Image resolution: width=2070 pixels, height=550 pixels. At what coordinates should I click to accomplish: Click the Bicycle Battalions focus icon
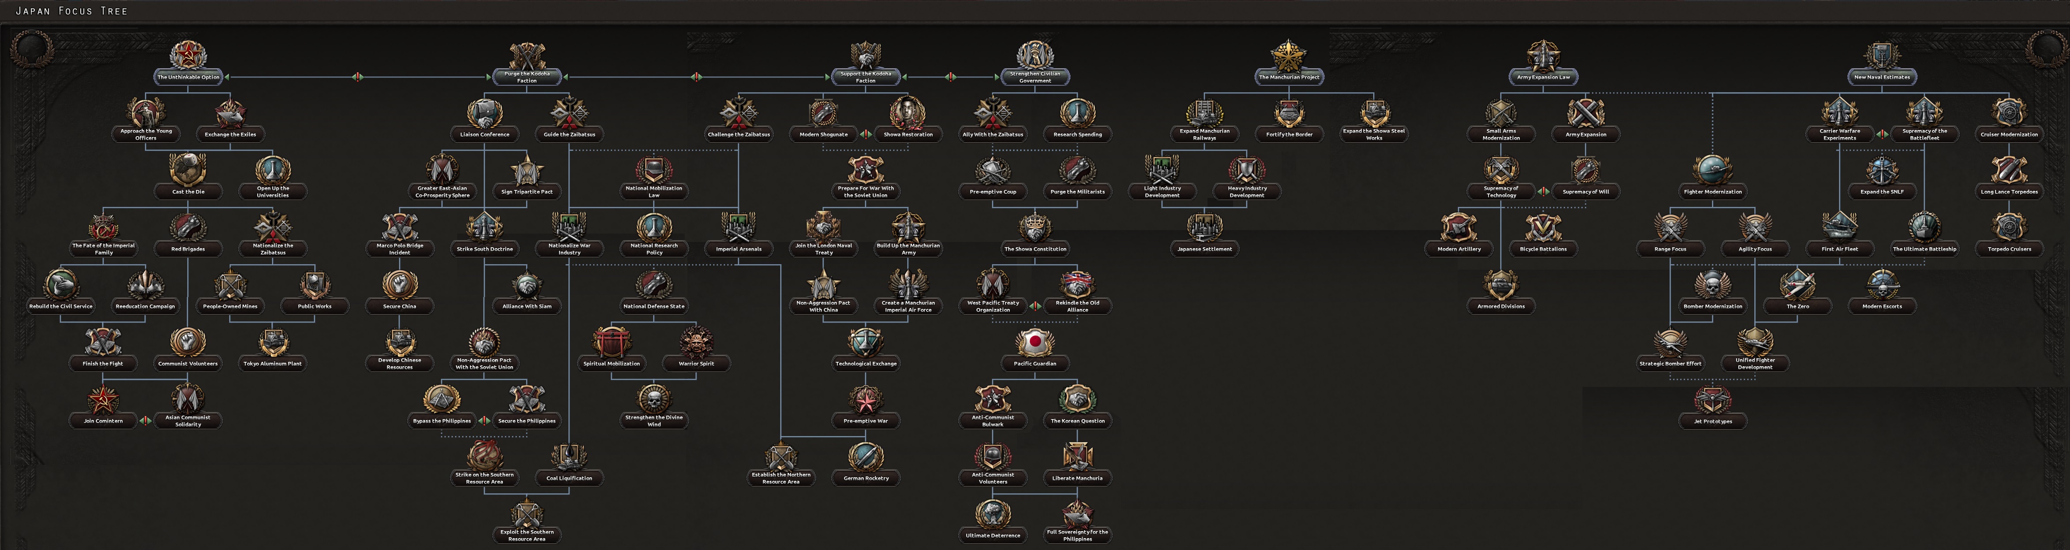coord(1543,228)
